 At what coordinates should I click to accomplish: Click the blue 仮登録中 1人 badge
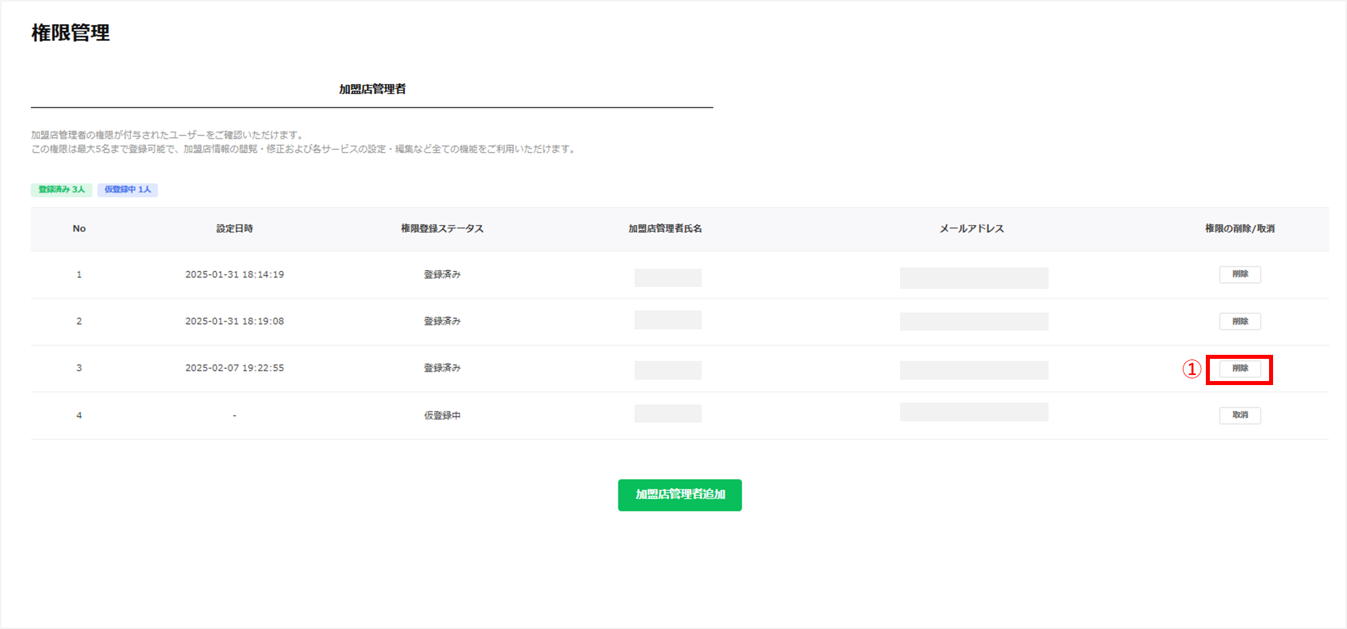pos(128,190)
